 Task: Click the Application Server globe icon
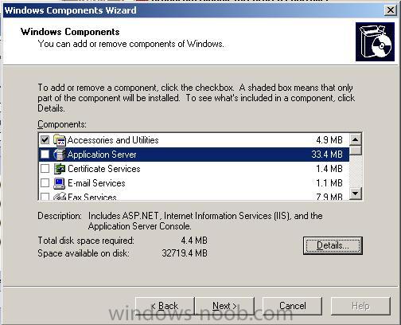point(59,155)
